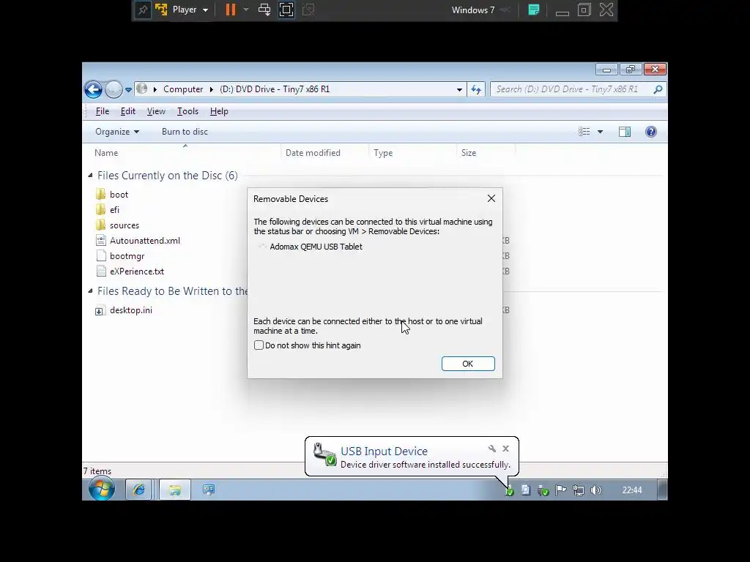Sort by Date modified column
This screenshot has height=562, width=750.
(x=324, y=153)
